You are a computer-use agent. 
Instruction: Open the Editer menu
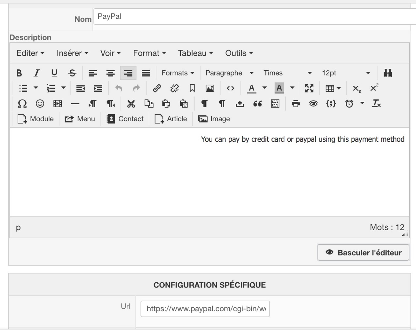(x=31, y=53)
